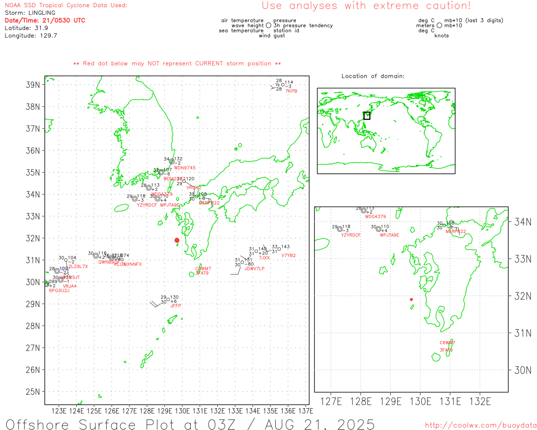Click the 'Date/Time: 21/0530 UTC' line
Image resolution: width=537 pixels, height=430 pixels.
pyautogui.click(x=45, y=21)
